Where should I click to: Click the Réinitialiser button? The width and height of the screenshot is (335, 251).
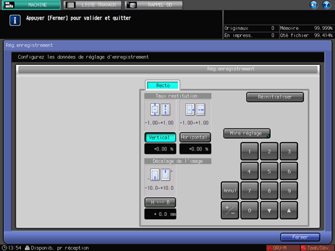click(275, 97)
